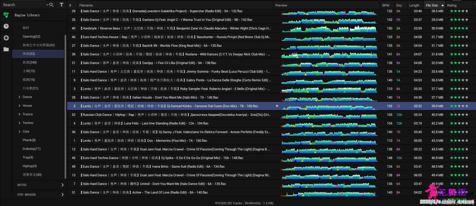Select Engine Library root
The width and height of the screenshot is (476, 206).
coord(27,15)
